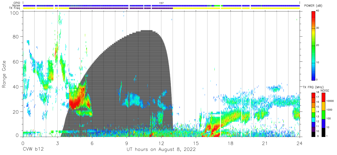Image resolution: width=337 pixels, height=155 pixels.
Task: Click the TX FRQ (MHz) color bar
Action: pyautogui.click(x=314, y=115)
